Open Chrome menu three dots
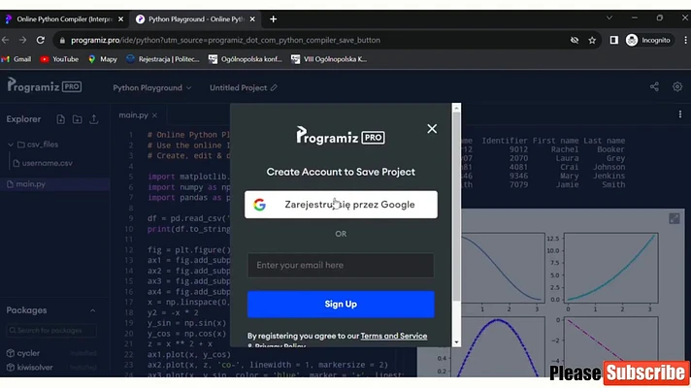Viewport: 691px width, 388px height. (685, 40)
